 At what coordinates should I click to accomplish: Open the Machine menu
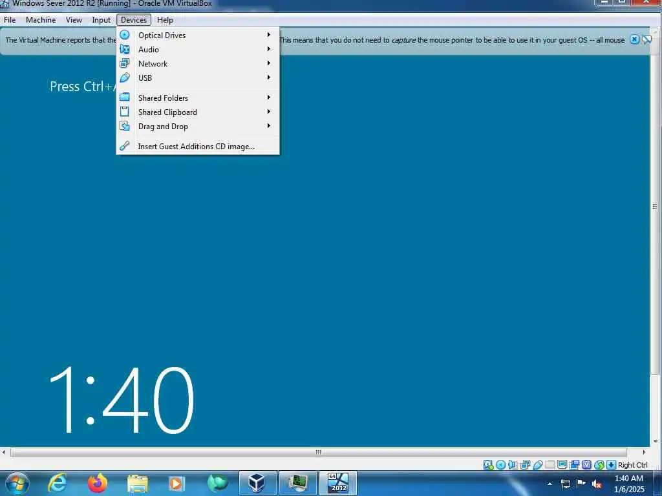[41, 20]
